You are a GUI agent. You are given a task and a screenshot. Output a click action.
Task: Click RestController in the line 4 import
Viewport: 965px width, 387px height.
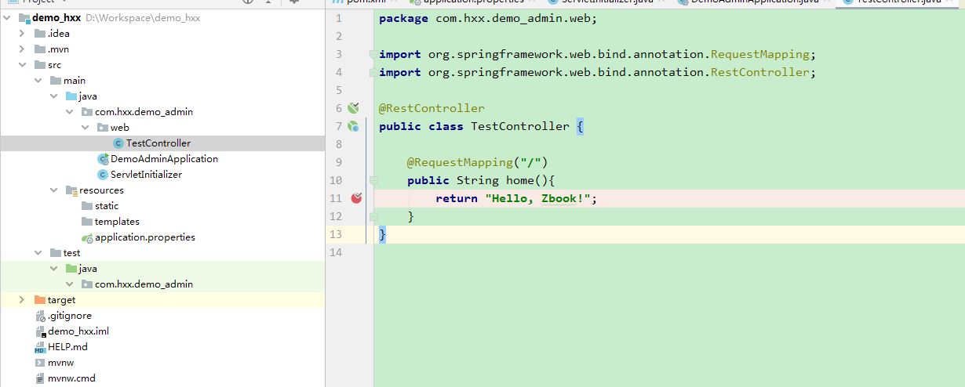[759, 72]
